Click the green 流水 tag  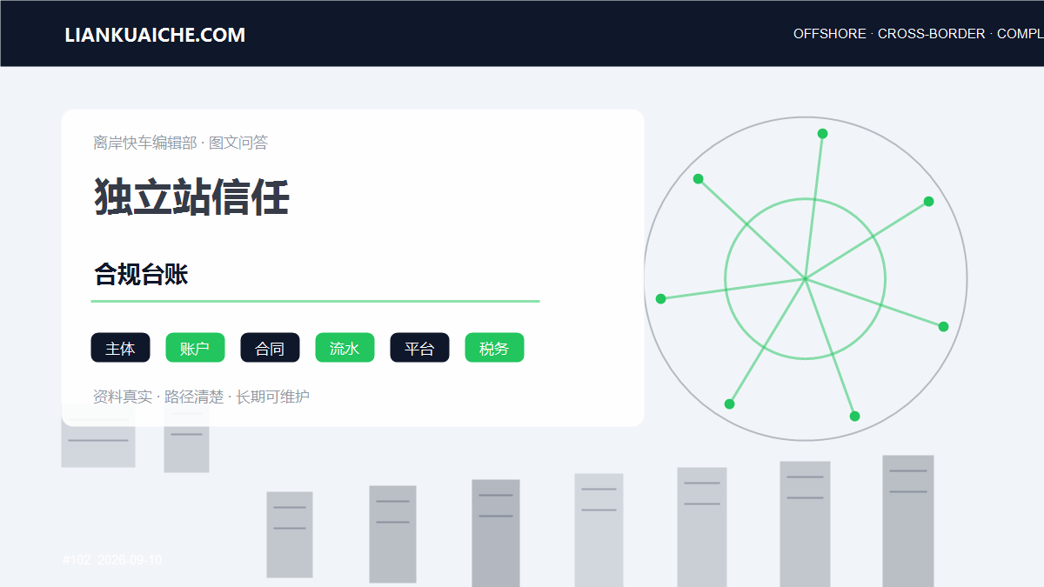345,348
